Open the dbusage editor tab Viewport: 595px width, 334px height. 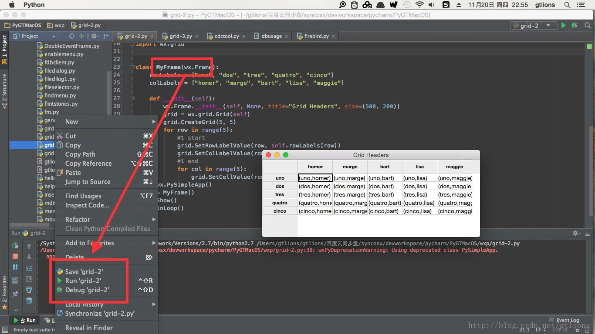point(271,36)
